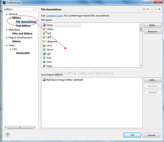This screenshot has height=142, width=164.
Task: Click the clear filter text icon
Action: point(34,9)
